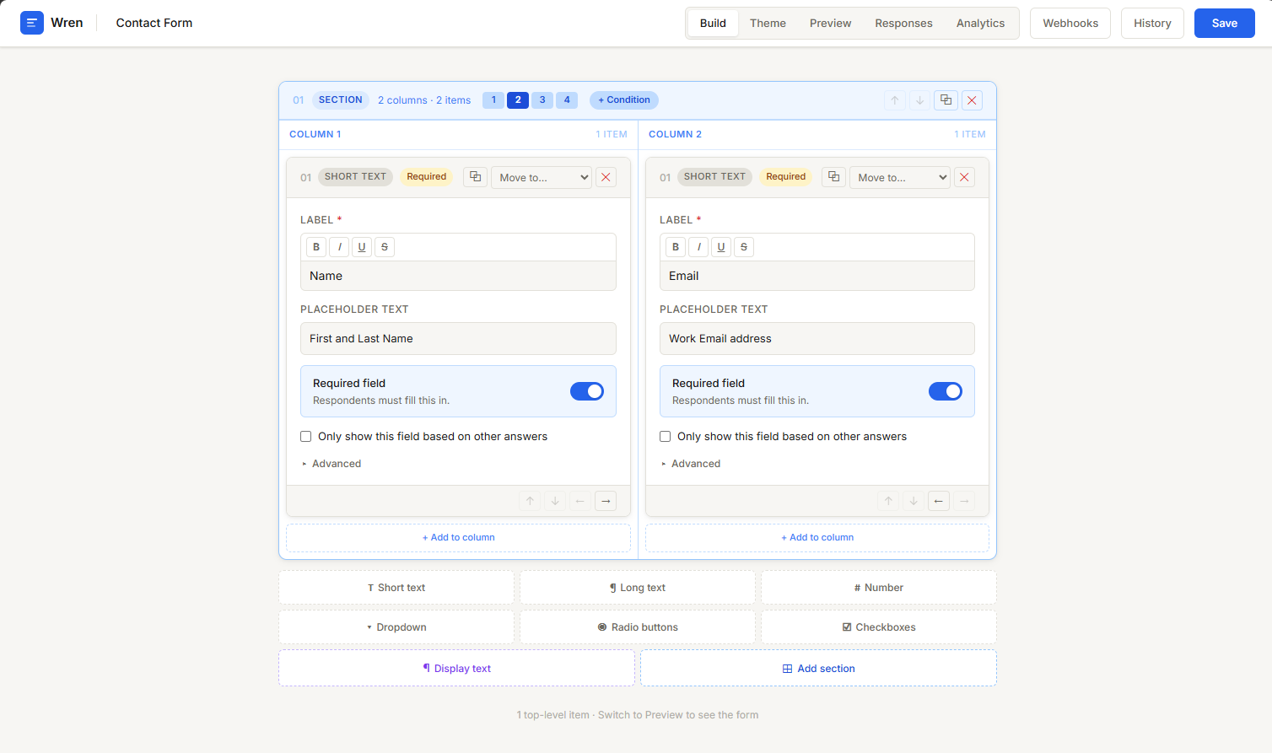View form History
Screen dimensions: 1272x753
pos(1152,24)
